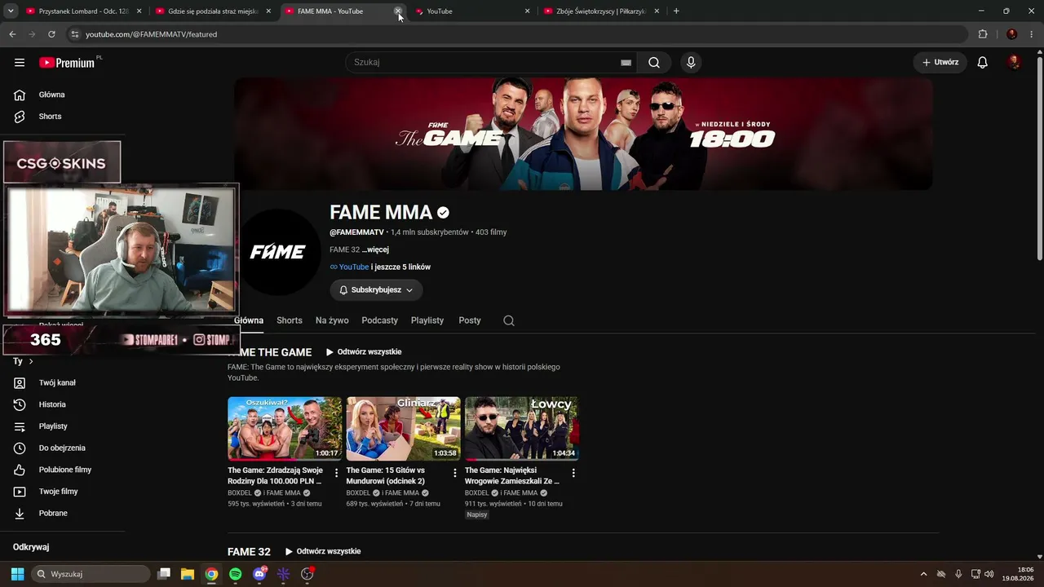This screenshot has height=587, width=1044.
Task: Switch to channel Playlisty tab
Action: [x=427, y=320]
